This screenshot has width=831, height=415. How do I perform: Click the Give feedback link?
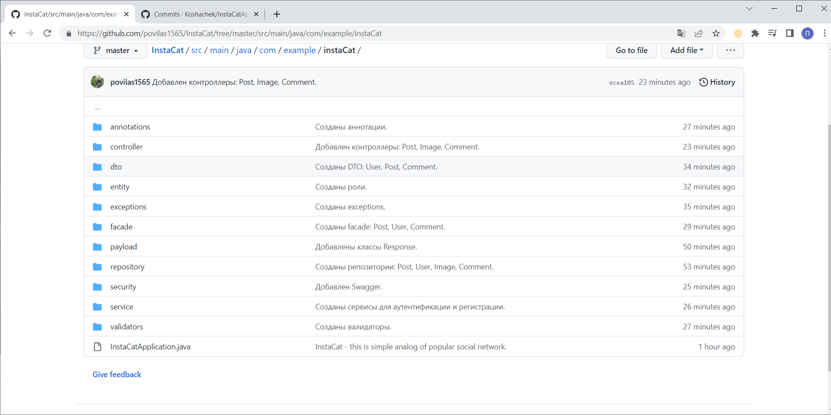(x=117, y=375)
